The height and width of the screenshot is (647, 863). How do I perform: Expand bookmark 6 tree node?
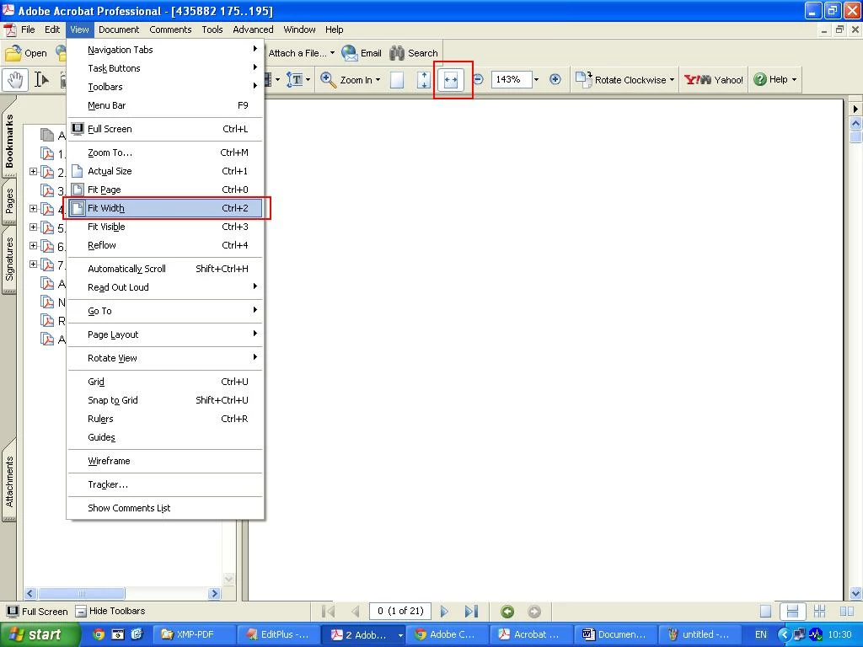(33, 245)
